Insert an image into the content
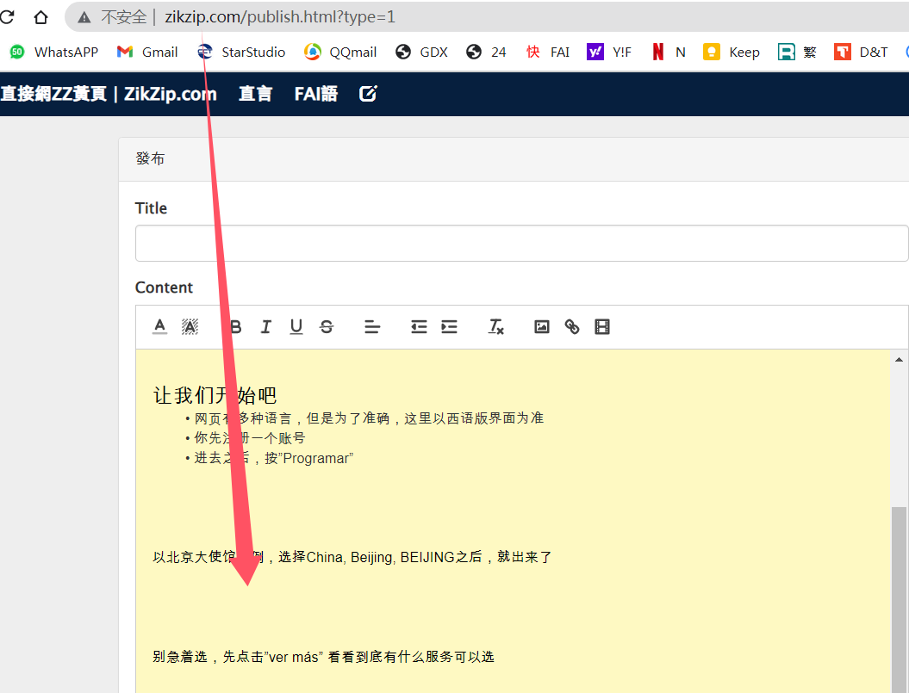 coord(542,327)
